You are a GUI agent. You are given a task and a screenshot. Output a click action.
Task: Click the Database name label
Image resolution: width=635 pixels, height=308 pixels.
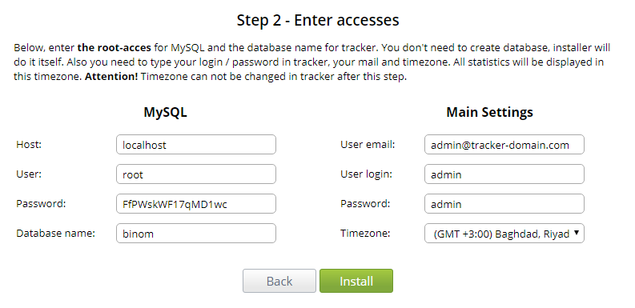55,233
